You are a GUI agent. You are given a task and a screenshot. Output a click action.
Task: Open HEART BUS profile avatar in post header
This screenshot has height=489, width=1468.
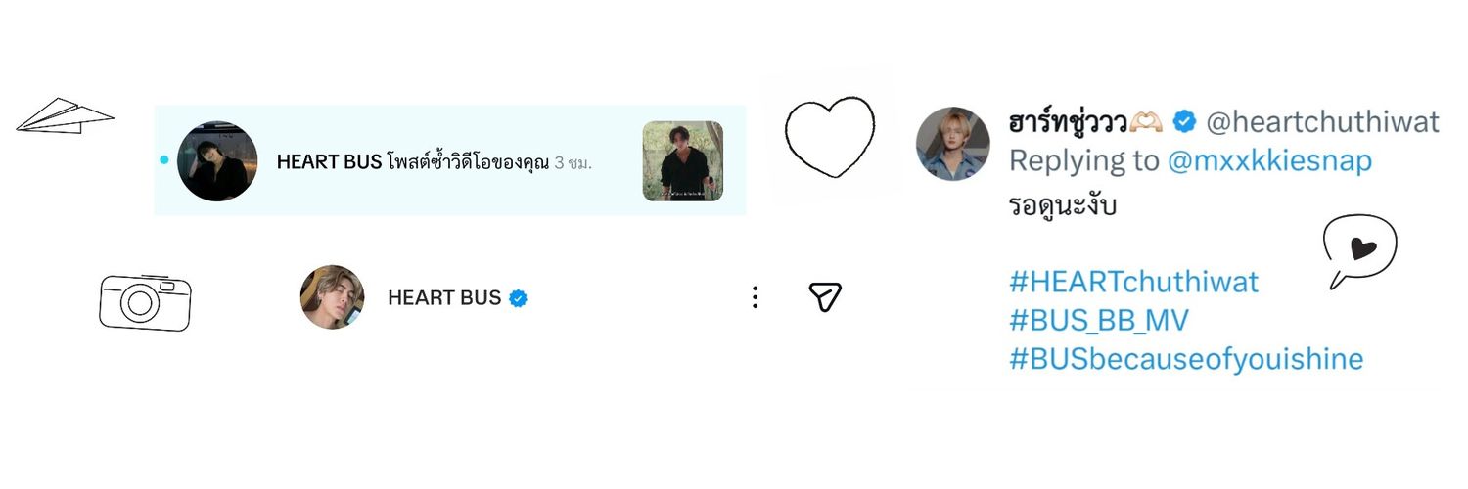(x=332, y=297)
